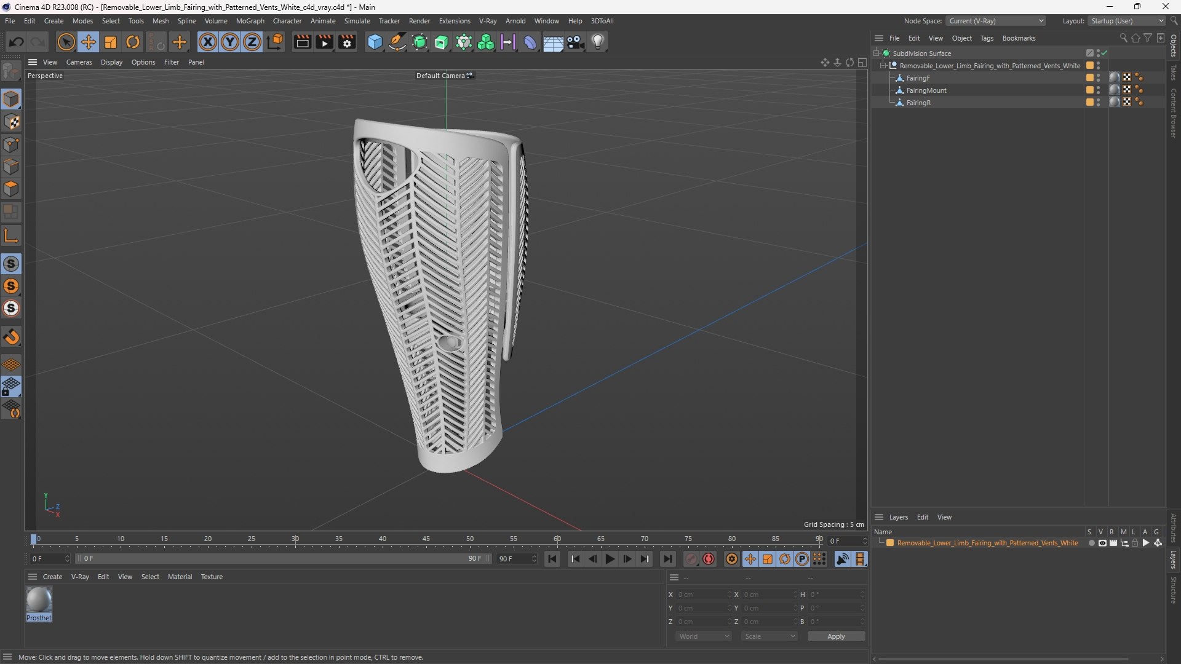
Task: Render to Picture Viewer icon
Action: click(325, 42)
